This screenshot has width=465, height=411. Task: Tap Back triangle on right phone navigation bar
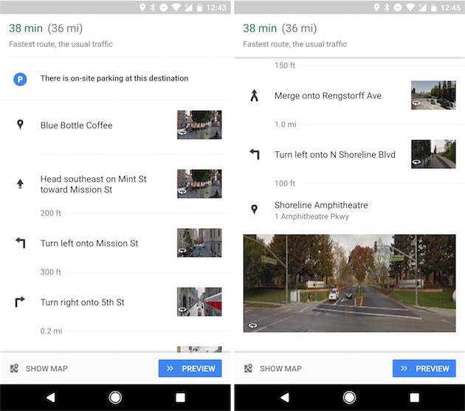tap(285, 398)
